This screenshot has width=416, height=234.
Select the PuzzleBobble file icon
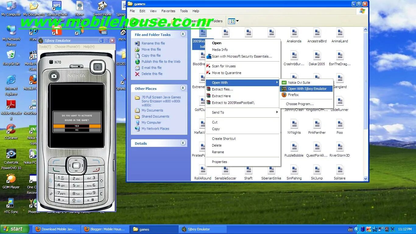tap(294, 147)
